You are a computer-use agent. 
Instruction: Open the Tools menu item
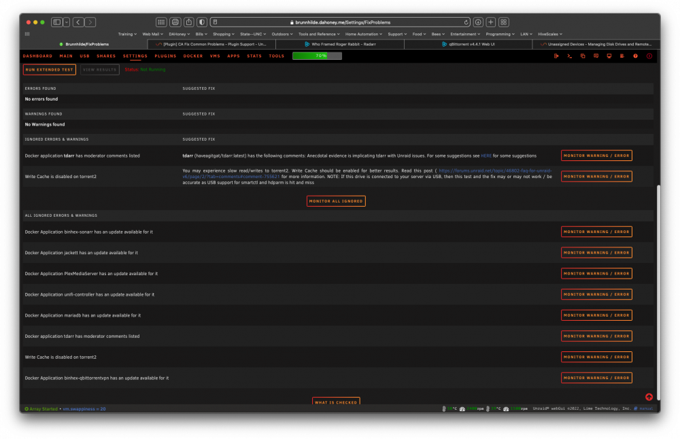[x=276, y=56]
